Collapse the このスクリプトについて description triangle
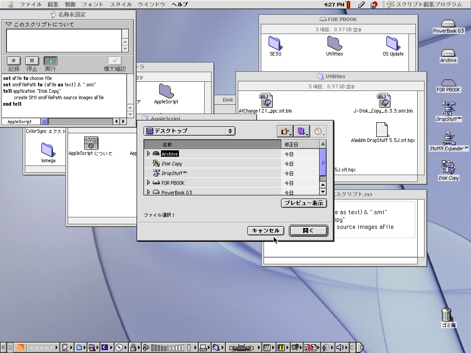471x353 pixels. pos(8,24)
